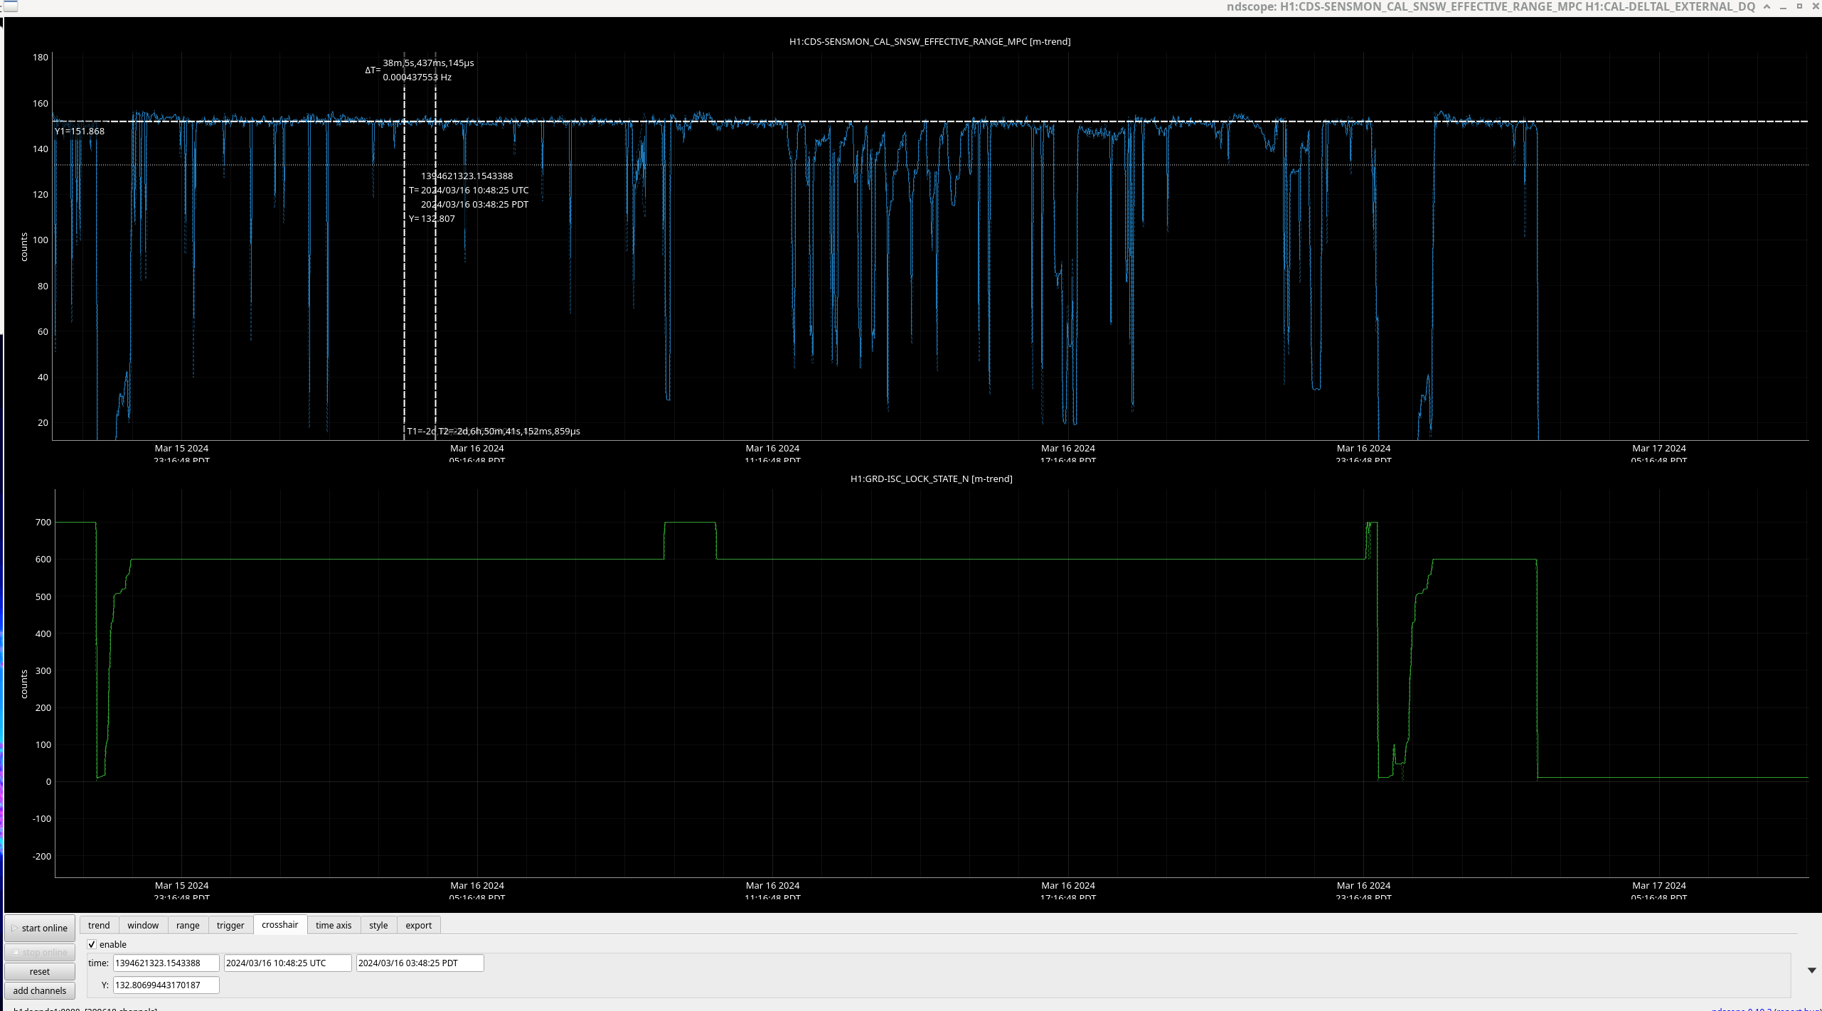Open the window menu icon at top-left
Screen dimensions: 1822x1011
(x=10, y=6)
